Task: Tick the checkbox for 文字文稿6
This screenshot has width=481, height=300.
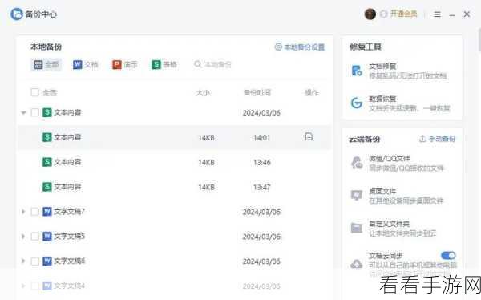Action: point(35,261)
